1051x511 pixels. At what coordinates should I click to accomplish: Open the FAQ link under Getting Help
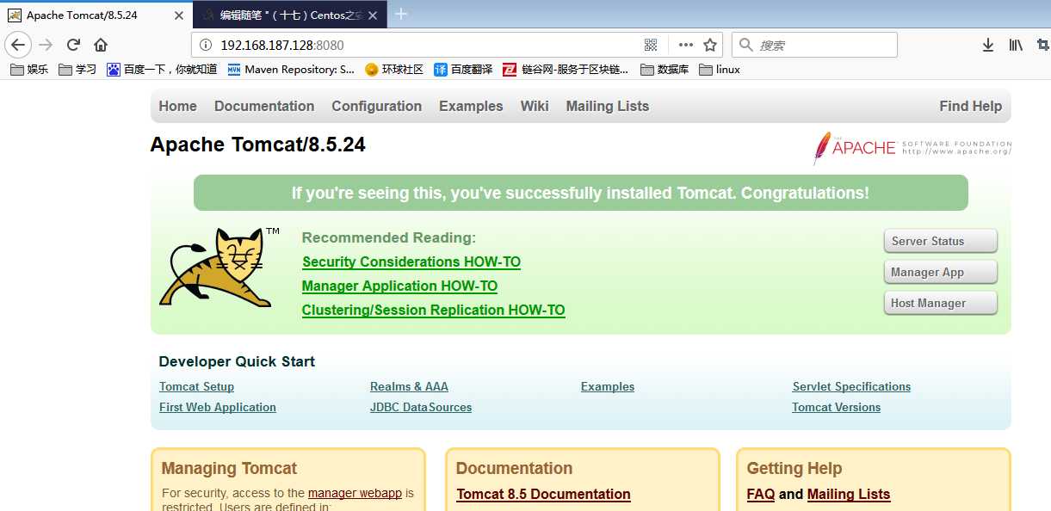click(x=761, y=494)
